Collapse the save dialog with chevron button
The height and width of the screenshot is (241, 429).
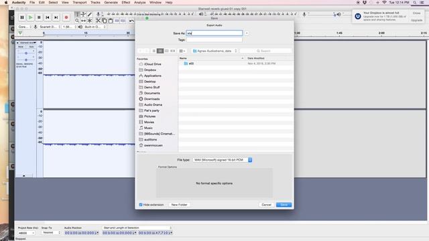[247, 33]
